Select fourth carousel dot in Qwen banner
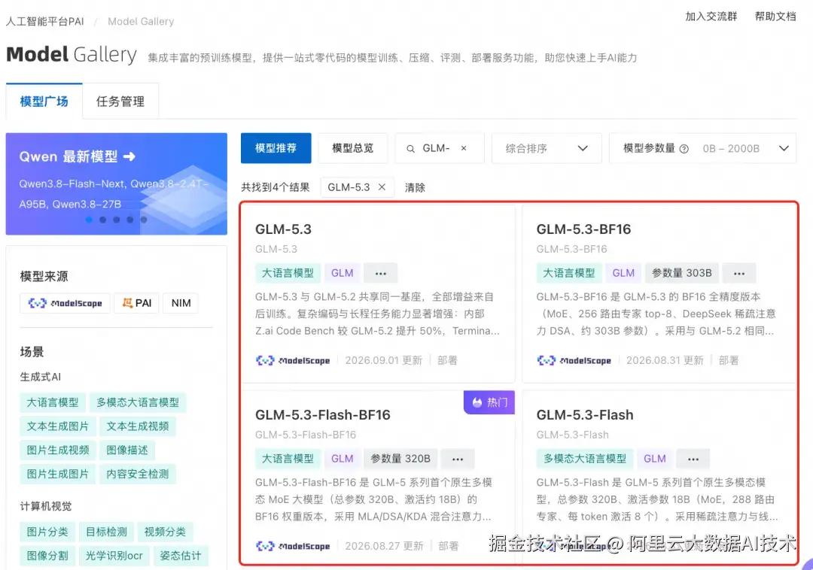Screen dimensions: 813x570 tap(129, 220)
